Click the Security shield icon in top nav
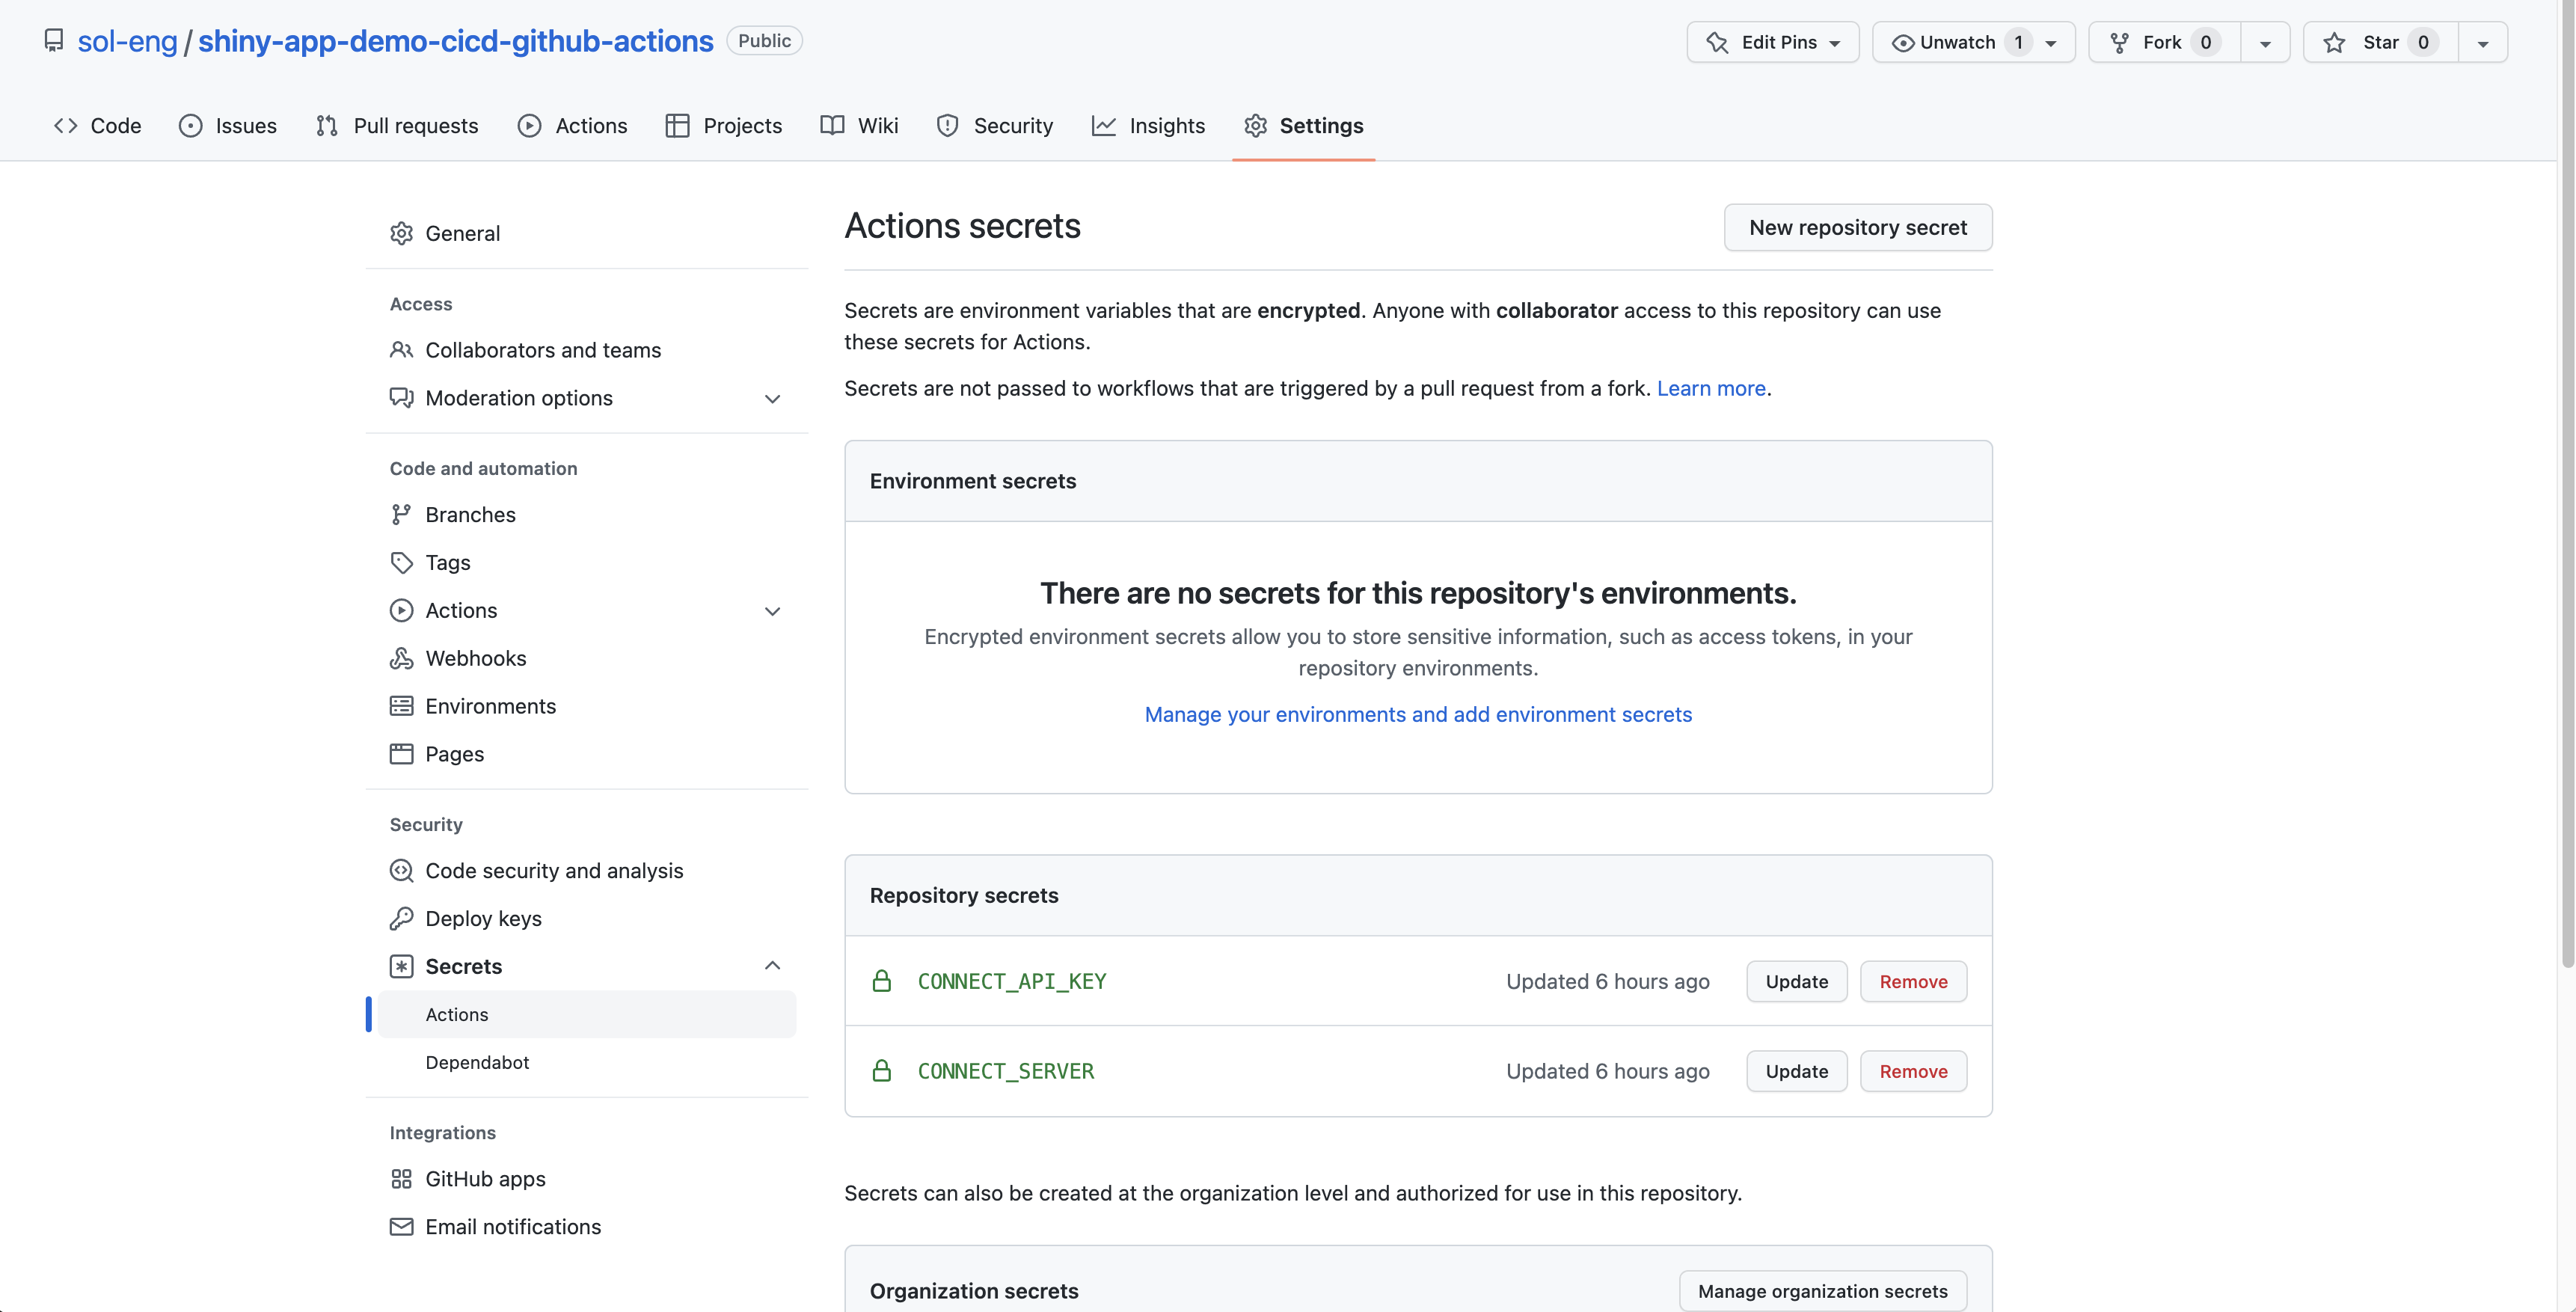Viewport: 2576px width, 1312px height. pos(947,125)
